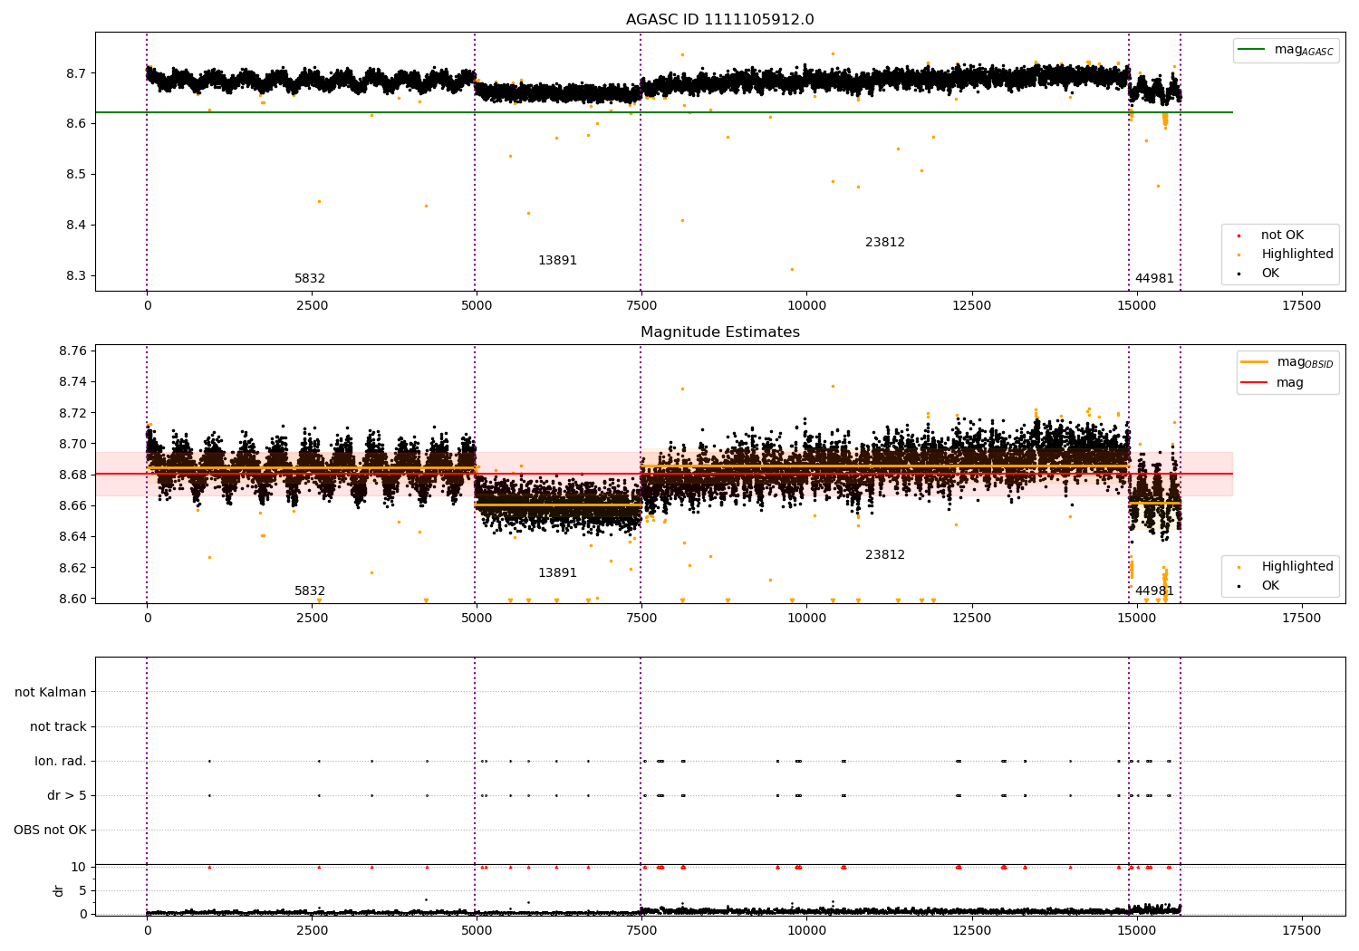Select "OK" in the top plot legend
This screenshot has width=1359, height=951.
pyautogui.click(x=1270, y=274)
